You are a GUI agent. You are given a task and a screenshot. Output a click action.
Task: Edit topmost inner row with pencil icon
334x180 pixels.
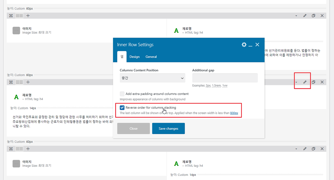click(x=305, y=16)
